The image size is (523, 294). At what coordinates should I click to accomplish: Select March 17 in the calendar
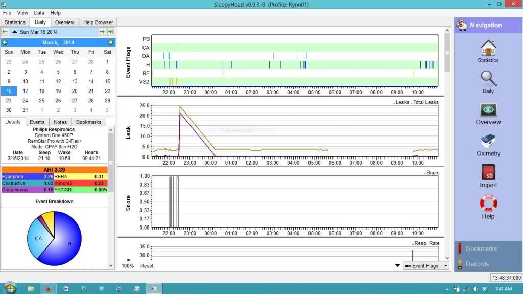[x=25, y=91]
